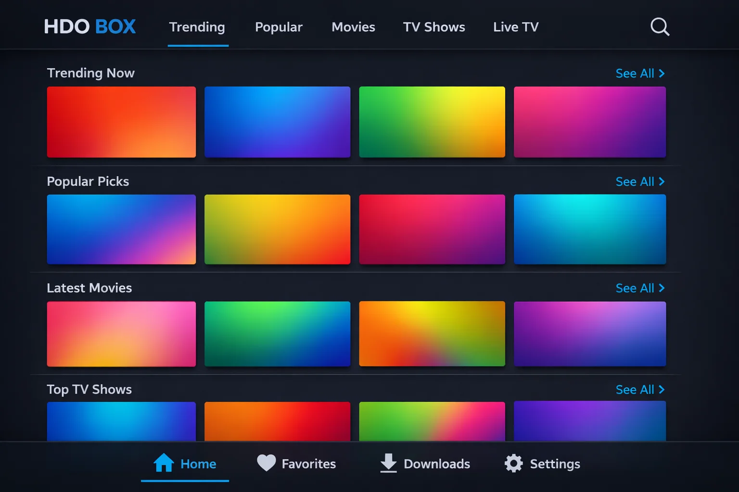
Task: Click the Downloads arrow icon
Action: 388,463
